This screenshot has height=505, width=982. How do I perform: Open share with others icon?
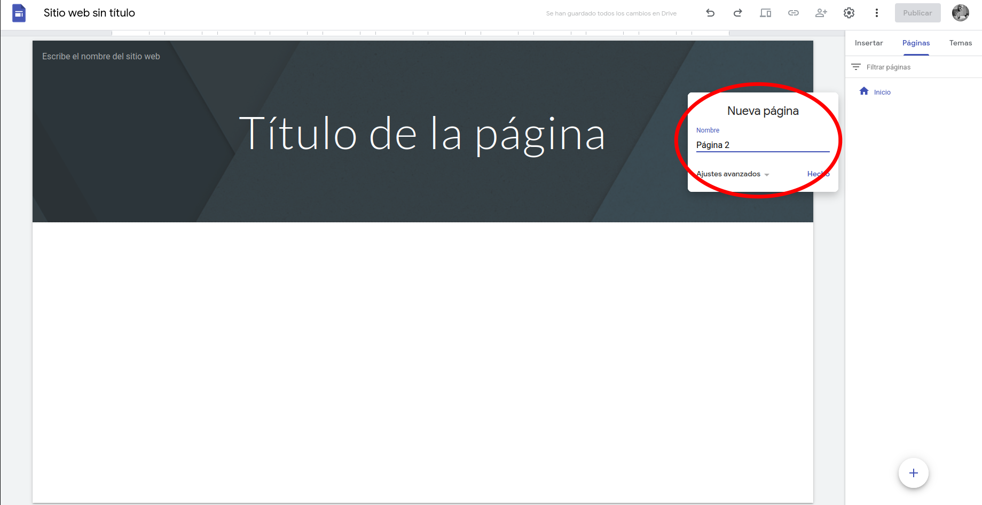coord(821,13)
